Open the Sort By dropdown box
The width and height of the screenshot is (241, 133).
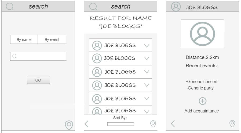tap(121, 124)
